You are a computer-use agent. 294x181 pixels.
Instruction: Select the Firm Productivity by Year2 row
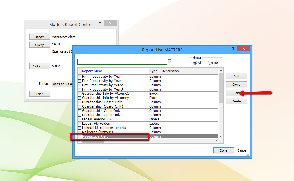tap(148, 85)
